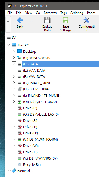Select the Network label in tree
This screenshot has height=177, width=99.
tap(24, 171)
